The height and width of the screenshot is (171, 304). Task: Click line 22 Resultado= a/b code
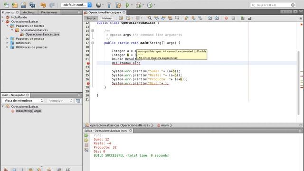tap(126, 63)
